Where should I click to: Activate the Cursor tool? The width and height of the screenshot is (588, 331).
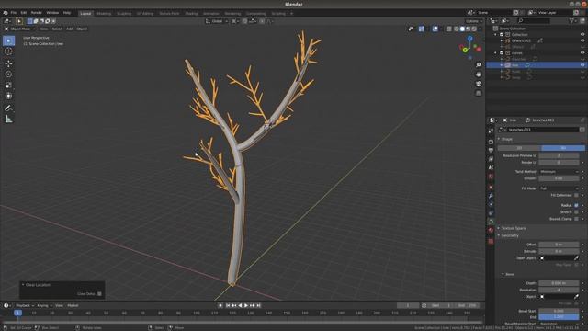[8, 51]
